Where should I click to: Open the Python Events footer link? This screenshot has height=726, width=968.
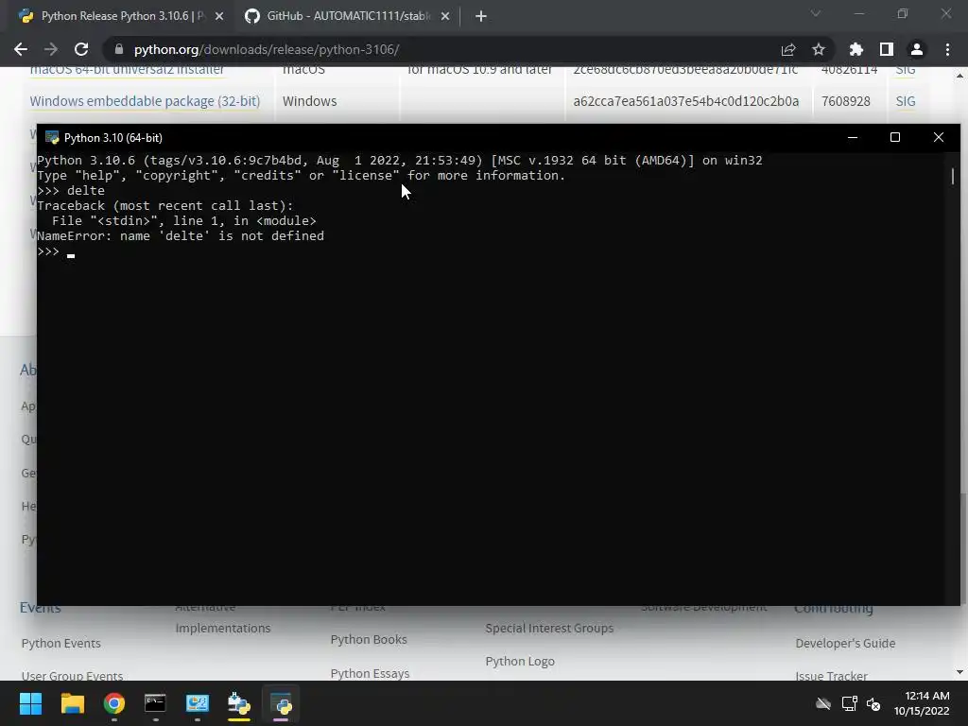[x=61, y=643]
